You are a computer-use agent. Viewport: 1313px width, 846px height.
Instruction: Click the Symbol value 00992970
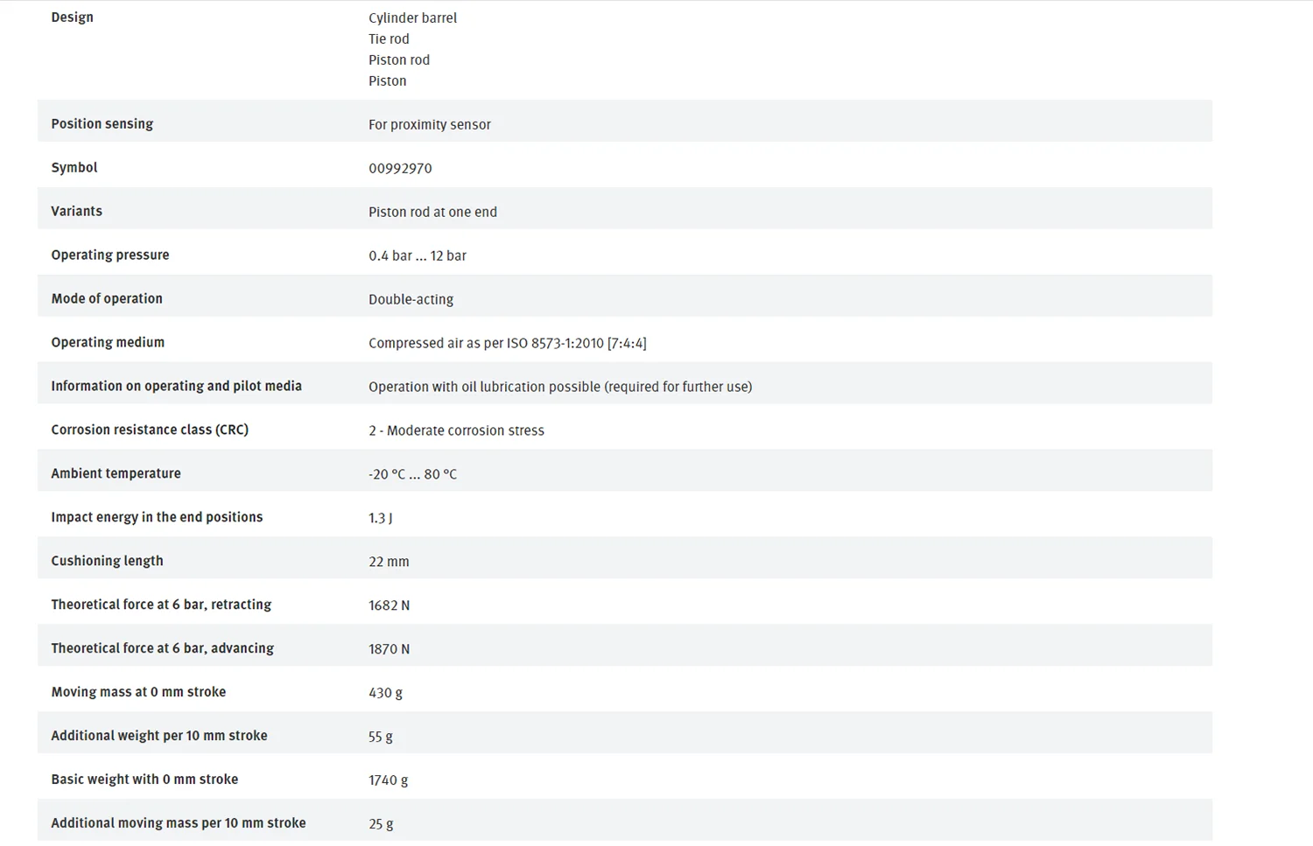point(400,168)
